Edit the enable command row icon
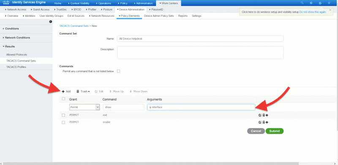This screenshot has height=165, width=338. [x=260, y=122]
